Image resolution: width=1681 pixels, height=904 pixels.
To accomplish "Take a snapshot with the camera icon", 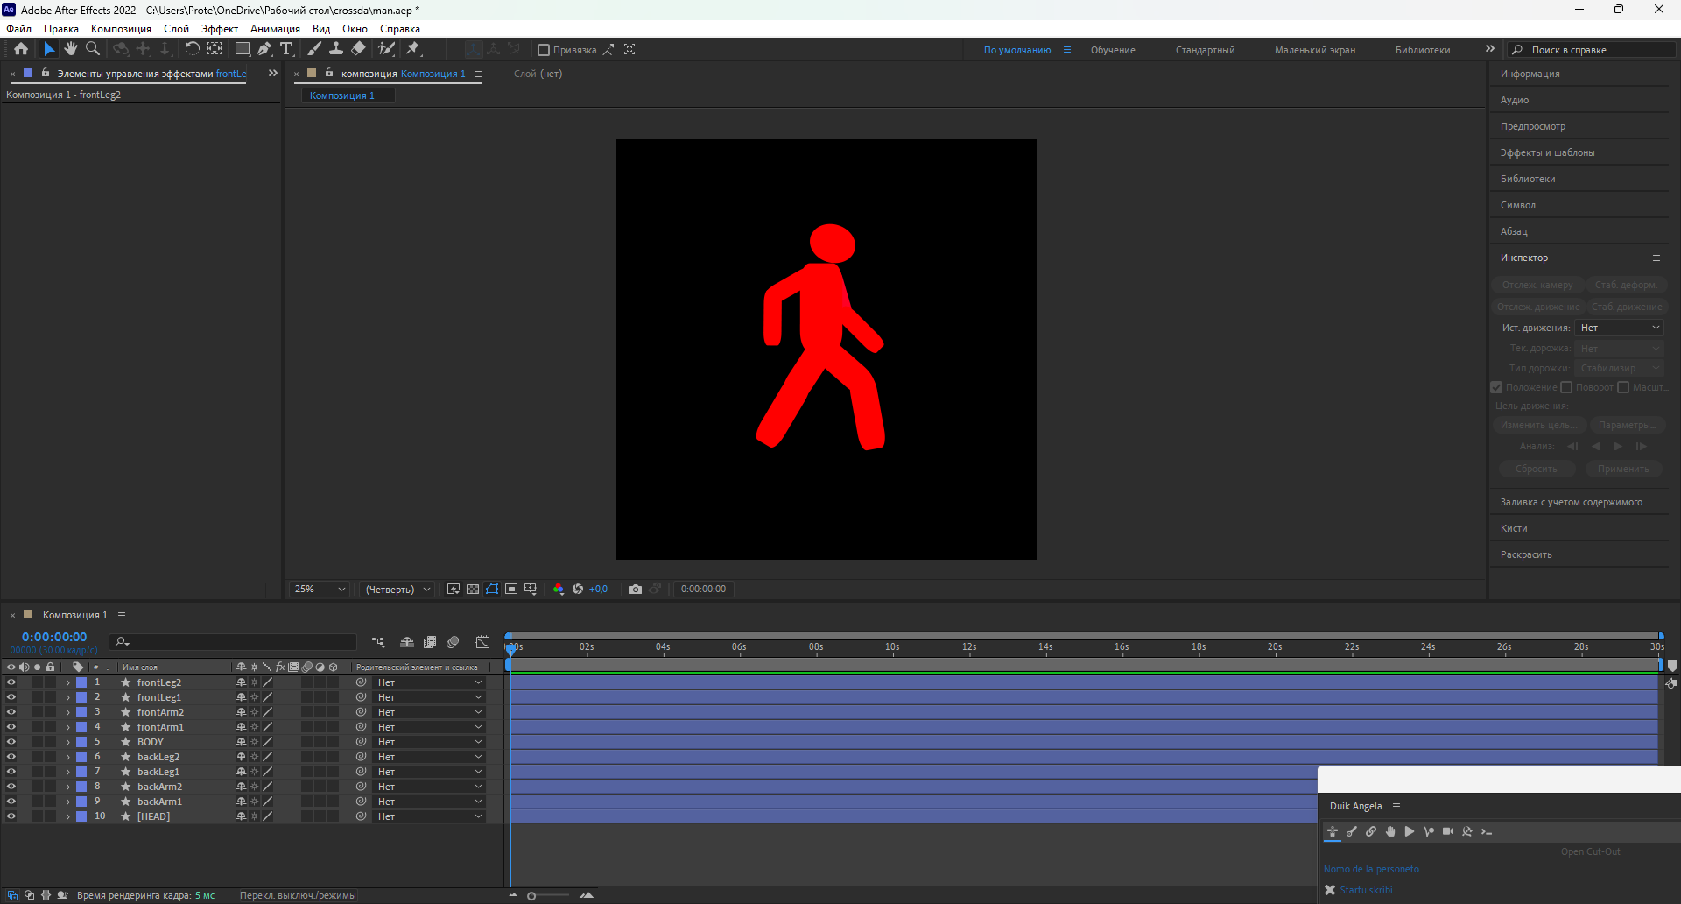I will coord(636,590).
